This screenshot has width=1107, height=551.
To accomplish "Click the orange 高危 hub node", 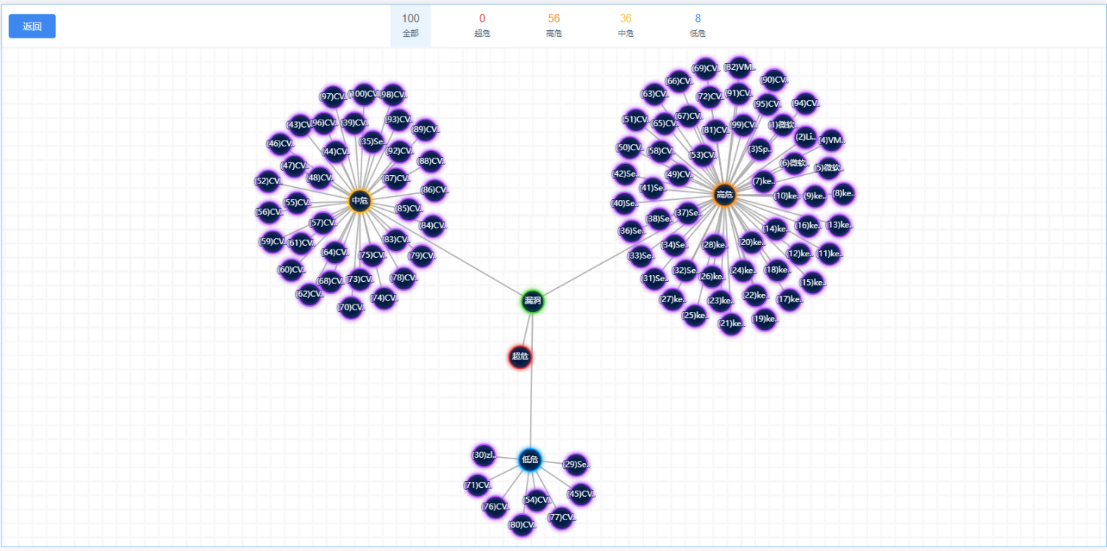I will point(724,195).
